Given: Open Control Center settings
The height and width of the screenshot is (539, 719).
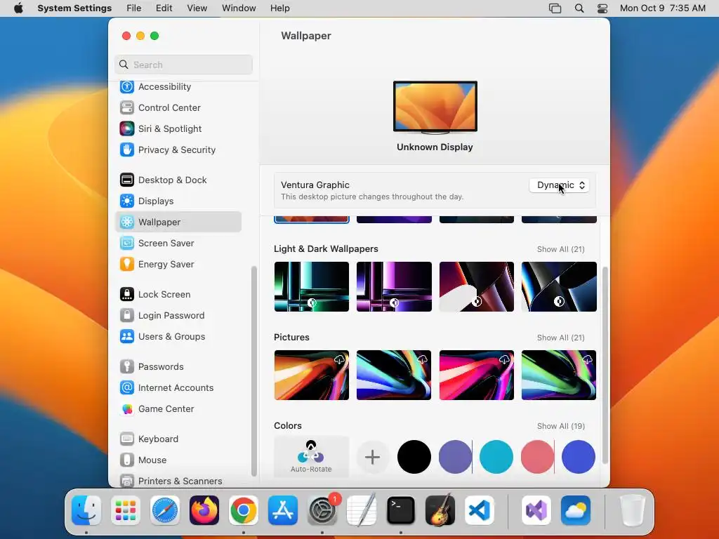Looking at the screenshot, I should point(178,107).
